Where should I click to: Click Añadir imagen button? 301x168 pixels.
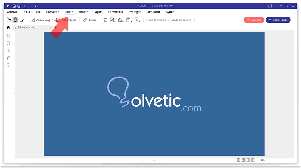tap(42, 20)
